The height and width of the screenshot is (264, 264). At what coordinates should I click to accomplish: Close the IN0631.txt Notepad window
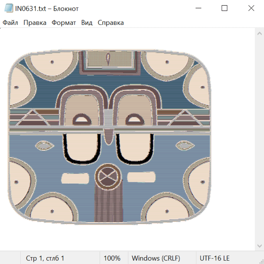(x=251, y=9)
